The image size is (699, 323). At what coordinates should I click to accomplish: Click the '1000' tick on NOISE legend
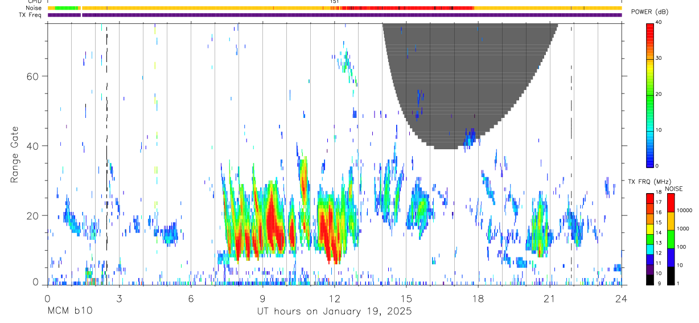coord(683,228)
